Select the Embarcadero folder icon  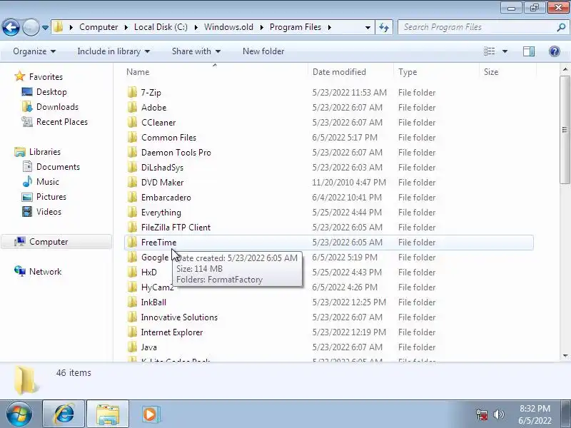click(132, 198)
